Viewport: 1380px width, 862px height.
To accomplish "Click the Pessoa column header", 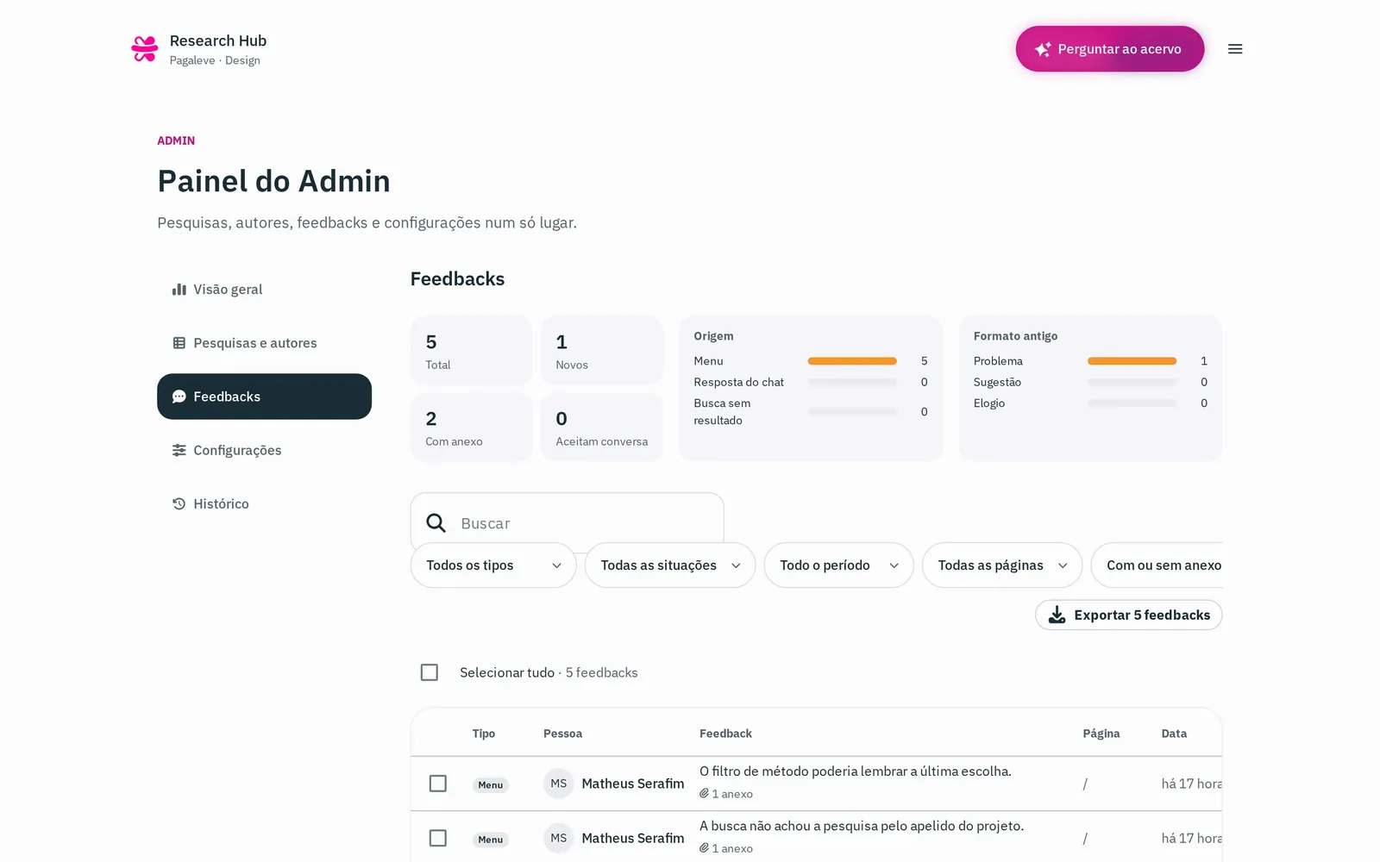I will 562,734.
